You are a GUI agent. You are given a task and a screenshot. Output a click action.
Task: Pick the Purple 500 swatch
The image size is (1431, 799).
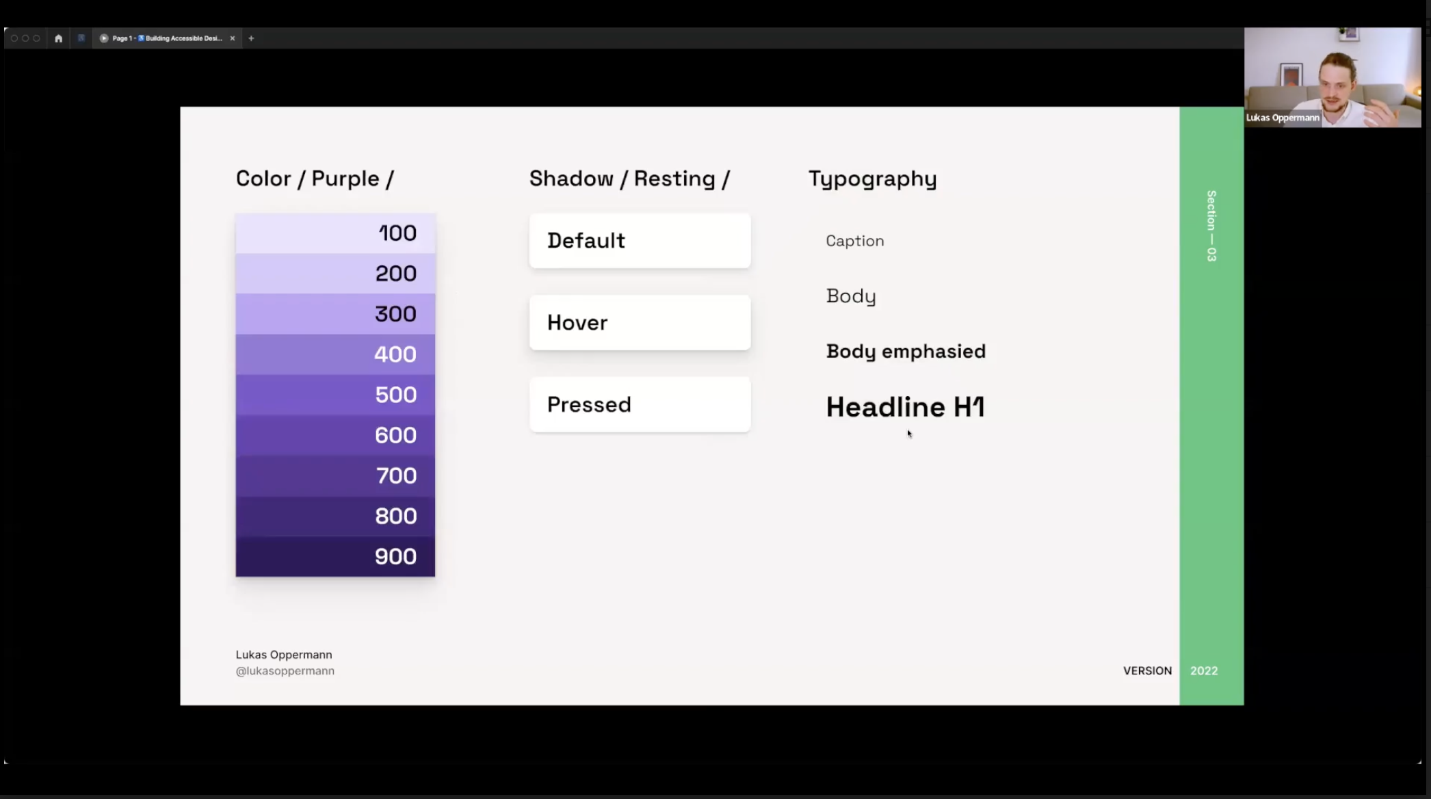tap(335, 395)
